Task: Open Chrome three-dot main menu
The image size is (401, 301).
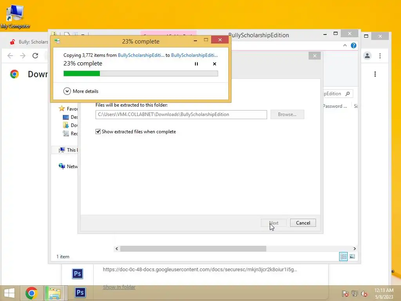Action: 380,56
